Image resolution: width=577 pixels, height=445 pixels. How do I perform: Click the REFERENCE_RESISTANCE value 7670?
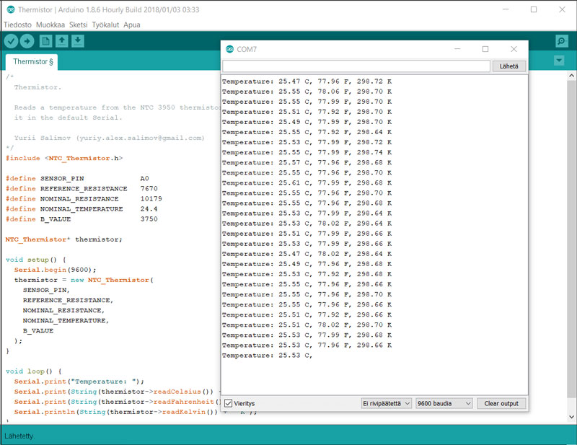click(149, 188)
